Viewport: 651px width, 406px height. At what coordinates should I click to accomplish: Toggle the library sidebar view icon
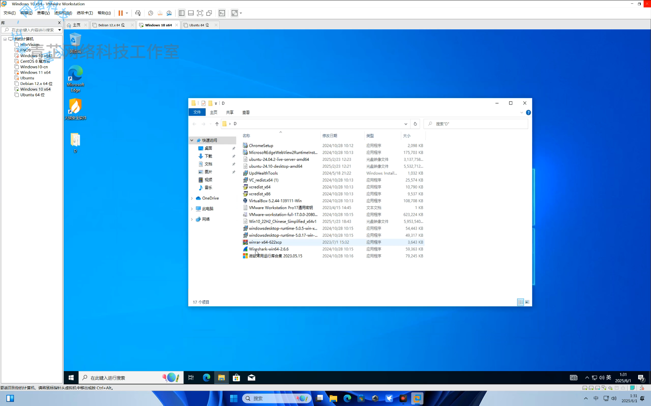point(182,13)
